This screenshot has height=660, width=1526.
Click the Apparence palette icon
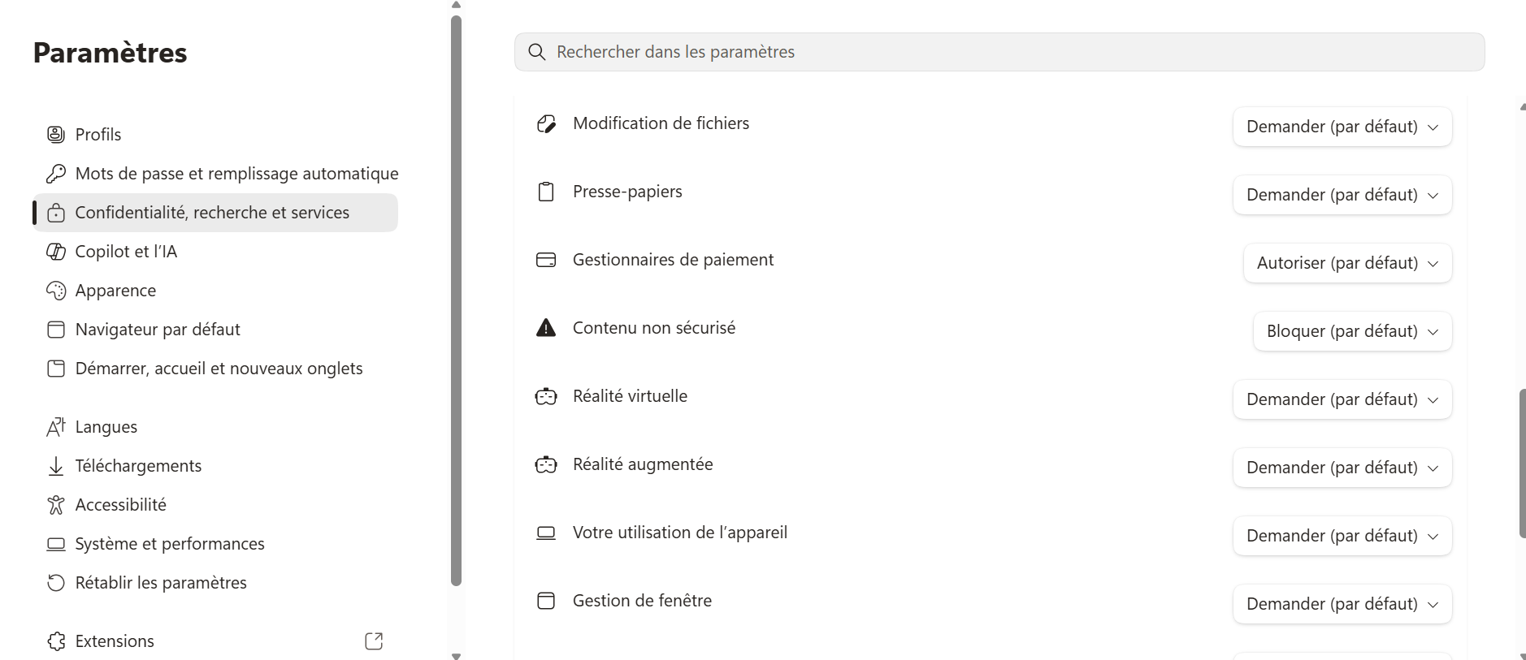56,291
